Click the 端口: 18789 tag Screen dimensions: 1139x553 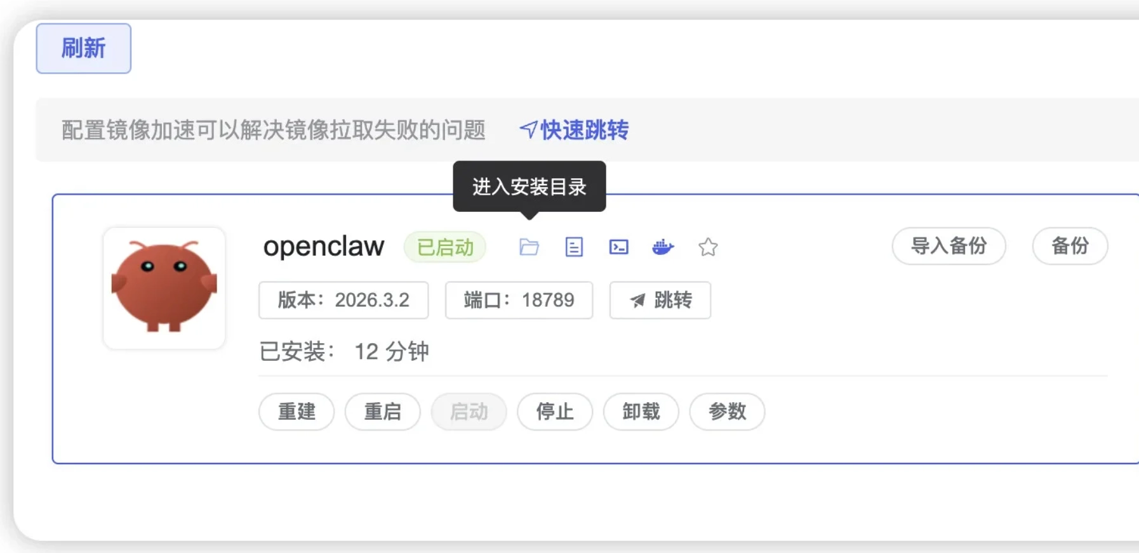[x=519, y=301]
